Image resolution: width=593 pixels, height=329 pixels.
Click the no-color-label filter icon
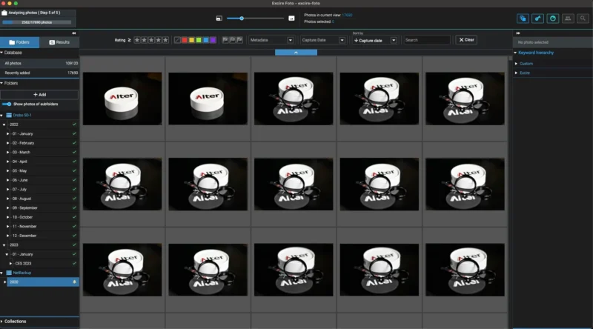coord(177,40)
